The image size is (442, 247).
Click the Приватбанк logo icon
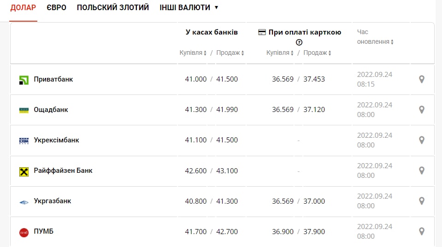pyautogui.click(x=24, y=80)
